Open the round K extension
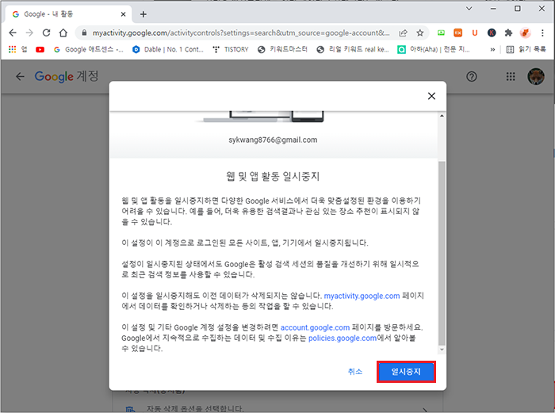Image resolution: width=555 pixels, height=413 pixels. click(492, 33)
